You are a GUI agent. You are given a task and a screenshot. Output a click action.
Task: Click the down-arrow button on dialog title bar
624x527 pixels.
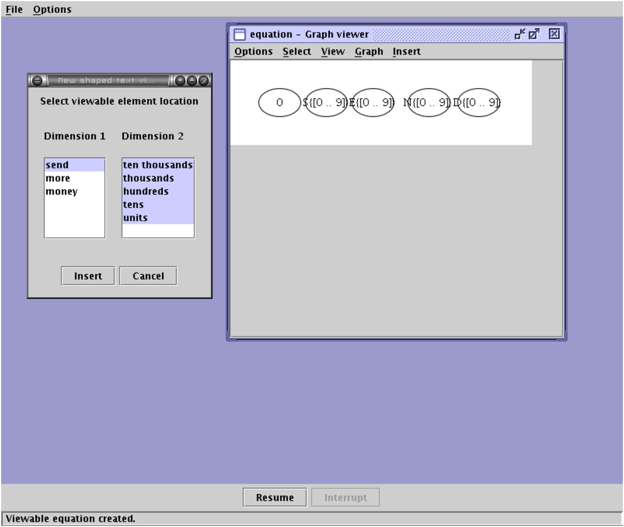click(x=180, y=81)
